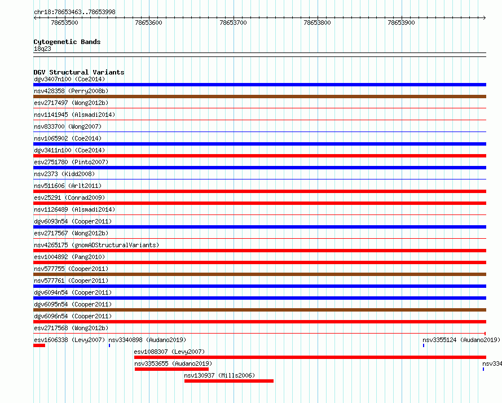Select the 18q23 band label
The image size is (502, 403).
(x=42, y=49)
